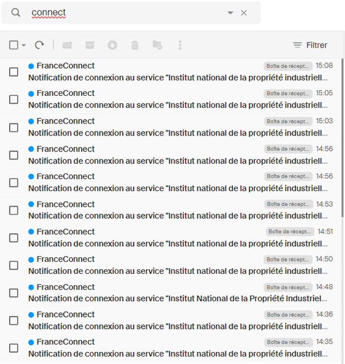This screenshot has height=364, width=345.
Task: Open the FranceConnect email received at 15:03
Action: (x=171, y=127)
